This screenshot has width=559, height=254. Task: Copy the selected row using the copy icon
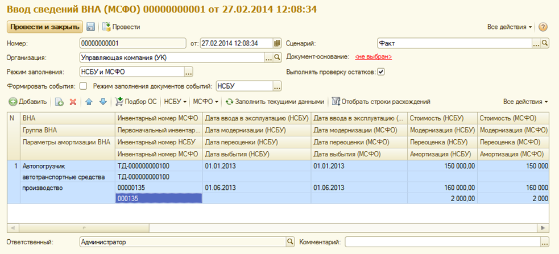(x=59, y=102)
